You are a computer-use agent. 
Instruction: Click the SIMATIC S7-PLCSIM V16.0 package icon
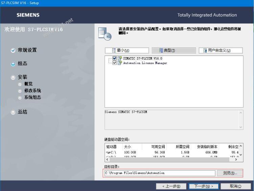pyautogui.click(x=119, y=58)
